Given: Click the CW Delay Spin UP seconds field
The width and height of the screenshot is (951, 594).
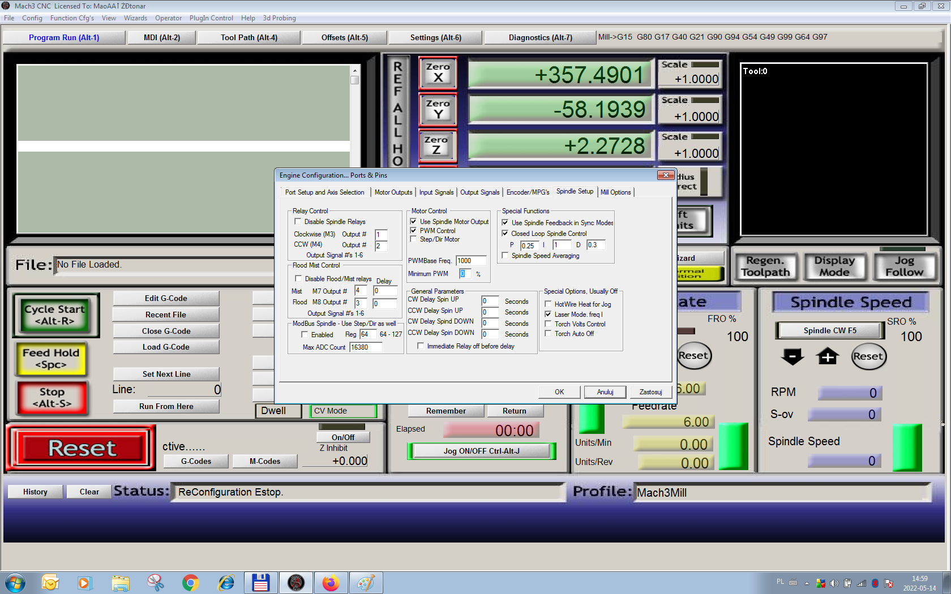Looking at the screenshot, I should click(490, 302).
